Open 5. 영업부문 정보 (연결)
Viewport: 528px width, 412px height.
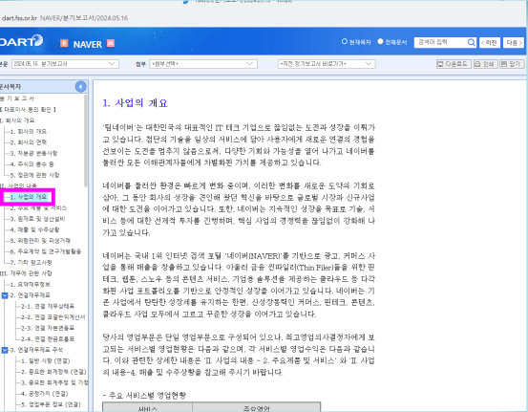point(51,404)
